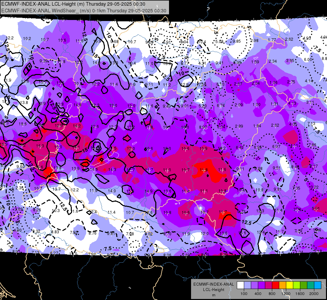Click the wind shear value 4.93
The height and width of the screenshot is (300, 327).
307,38
